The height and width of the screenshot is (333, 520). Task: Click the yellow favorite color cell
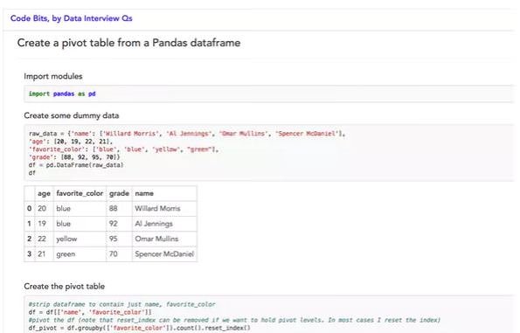pos(80,239)
